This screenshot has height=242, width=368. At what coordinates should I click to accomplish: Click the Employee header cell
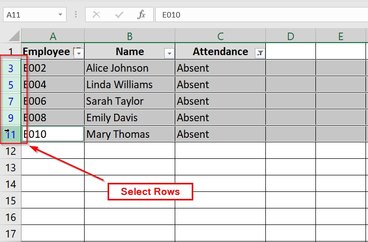point(53,51)
